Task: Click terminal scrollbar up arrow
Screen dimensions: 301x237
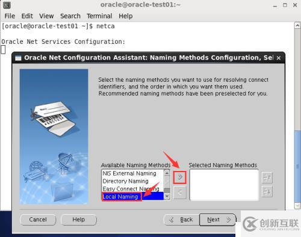Action: (x=297, y=25)
